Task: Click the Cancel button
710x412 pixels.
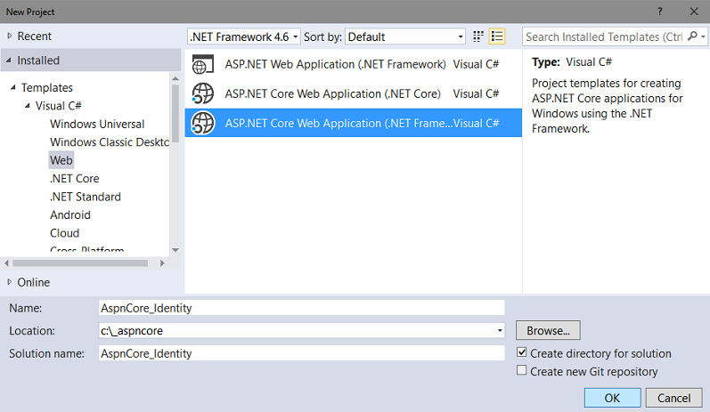Action: pos(673,398)
